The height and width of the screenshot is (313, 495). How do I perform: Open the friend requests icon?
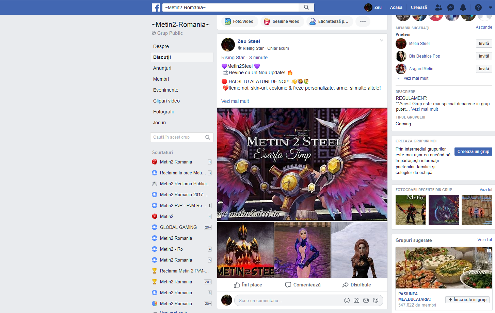[438, 7]
